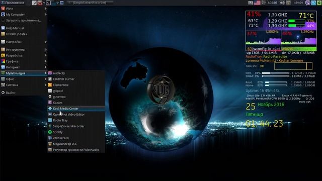Viewport: 322px width, 181px height.
Task: Open dropdown arrow beside screenshot launcher
Action: (44, 3)
